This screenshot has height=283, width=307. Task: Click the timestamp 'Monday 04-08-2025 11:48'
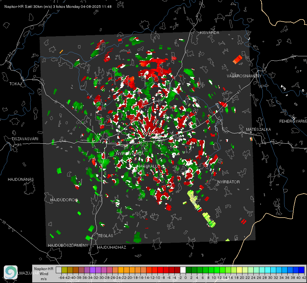pos(89,7)
